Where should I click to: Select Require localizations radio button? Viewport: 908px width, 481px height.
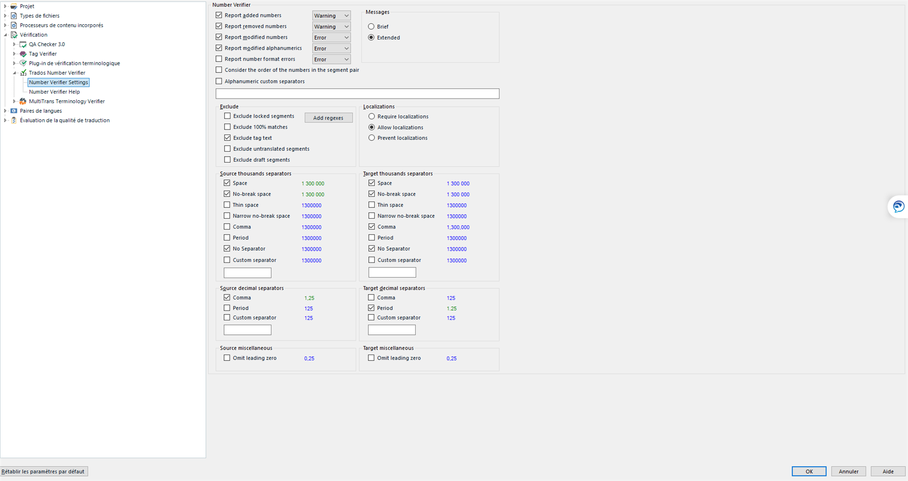372,116
